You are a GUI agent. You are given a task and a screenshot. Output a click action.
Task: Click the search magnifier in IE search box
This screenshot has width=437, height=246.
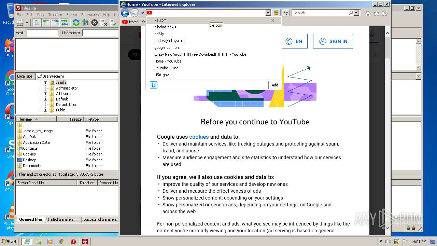[x=351, y=13]
